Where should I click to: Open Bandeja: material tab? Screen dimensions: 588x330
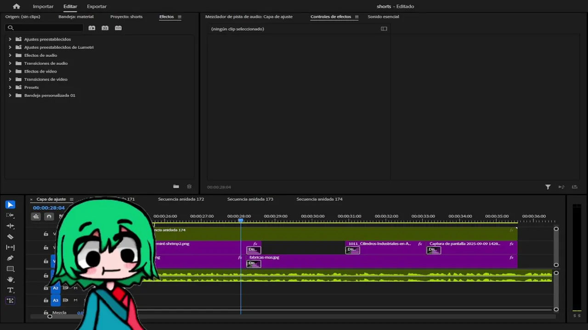(x=76, y=16)
